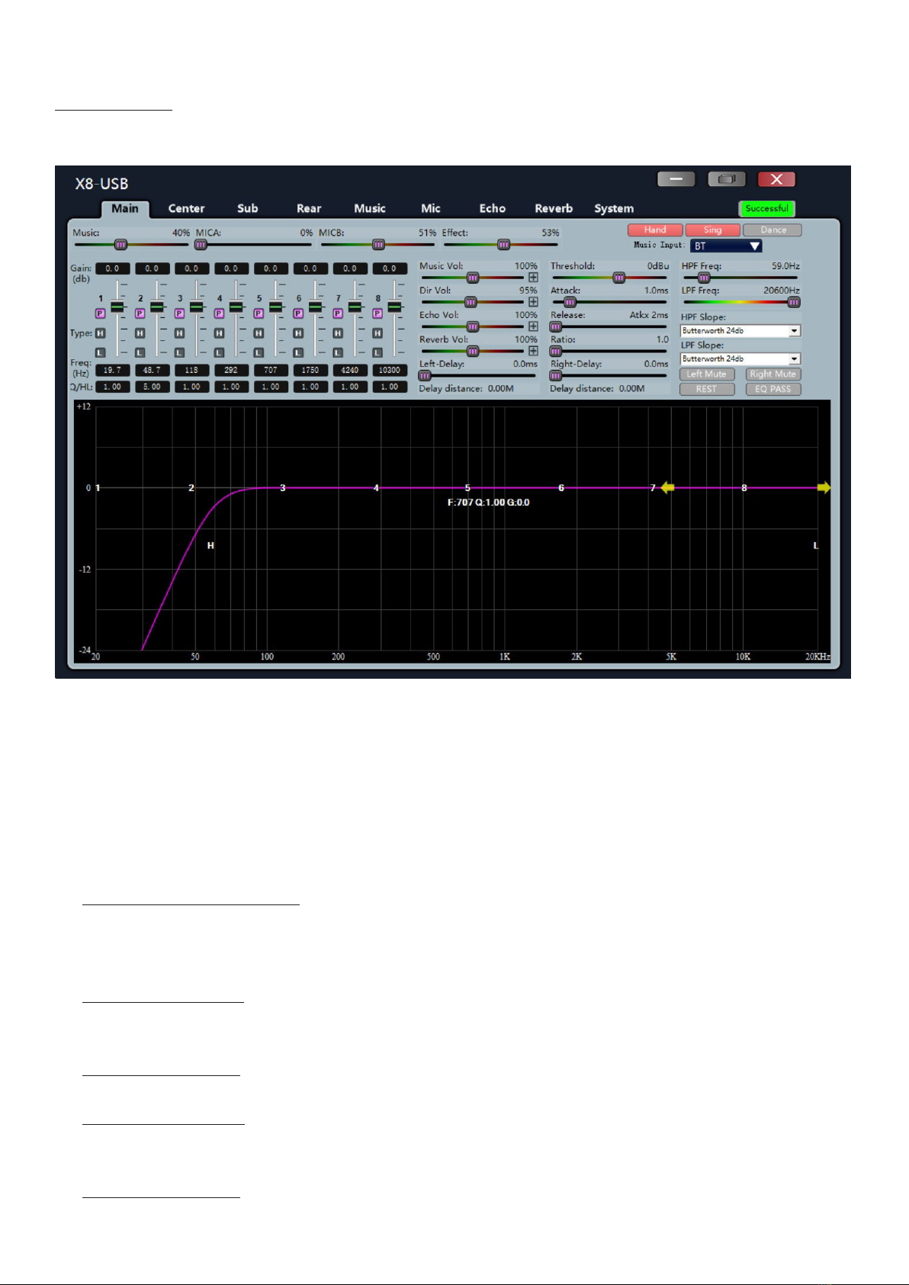Click the band 1 Gain field showing 0.0
Viewport: 909px width, 1285px height.
point(112,268)
